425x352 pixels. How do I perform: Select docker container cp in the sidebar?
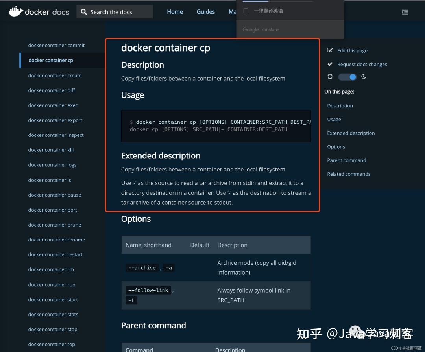point(50,60)
